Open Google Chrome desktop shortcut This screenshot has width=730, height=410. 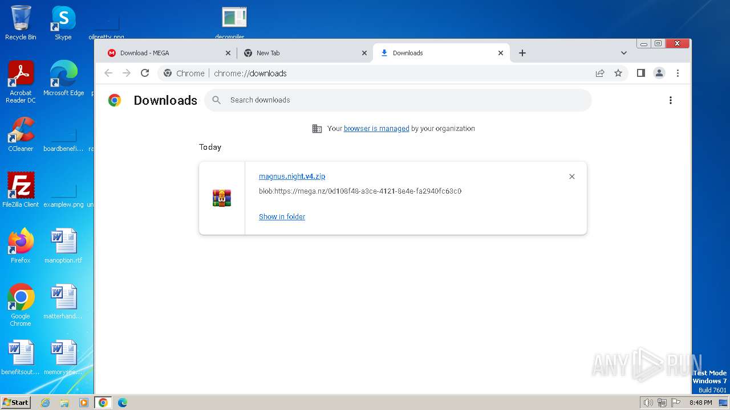21,305
